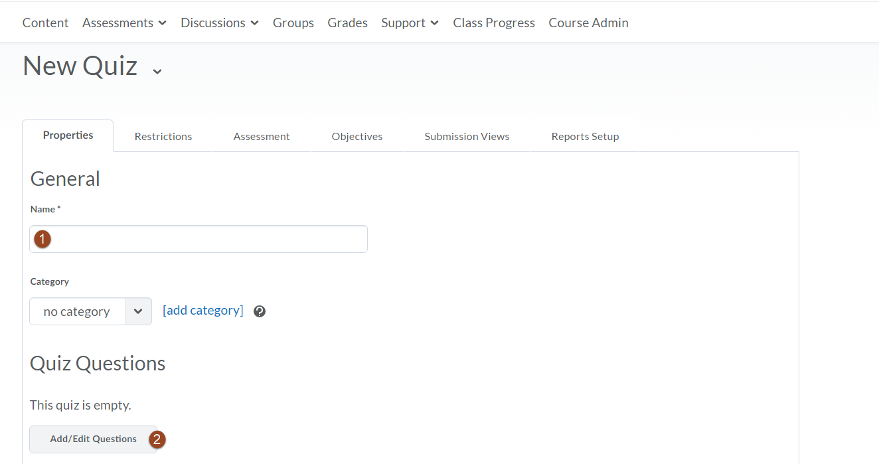Click the Name field label
Screen dimensions: 879x464
tap(45, 209)
